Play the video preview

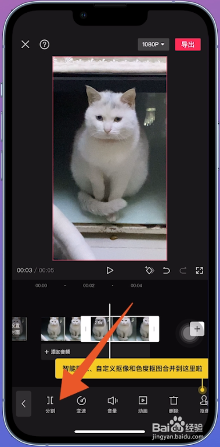[x=110, y=270]
